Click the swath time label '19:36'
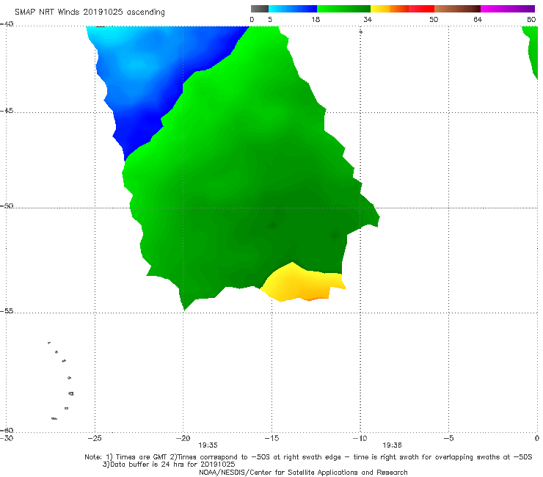This screenshot has width=543, height=477. click(392, 445)
